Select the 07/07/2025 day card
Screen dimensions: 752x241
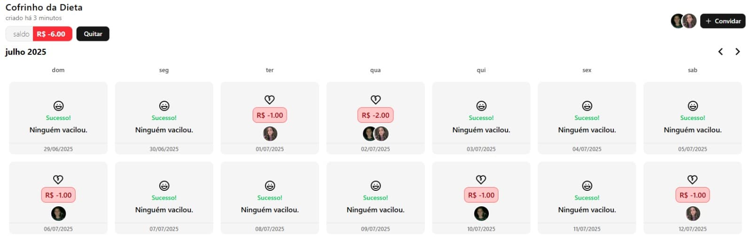tap(164, 197)
